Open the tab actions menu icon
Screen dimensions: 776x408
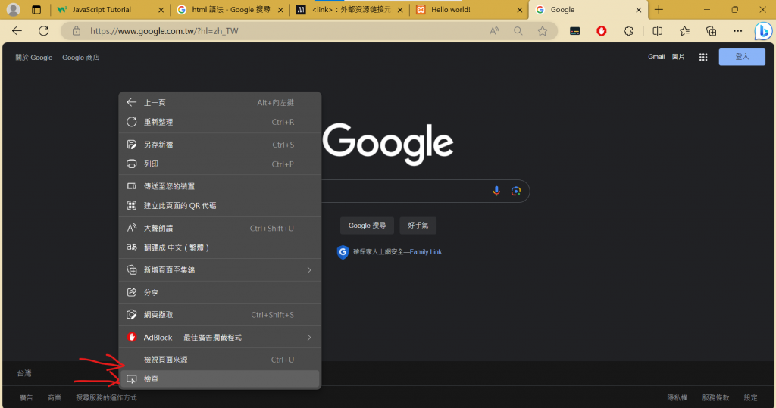[x=36, y=9]
